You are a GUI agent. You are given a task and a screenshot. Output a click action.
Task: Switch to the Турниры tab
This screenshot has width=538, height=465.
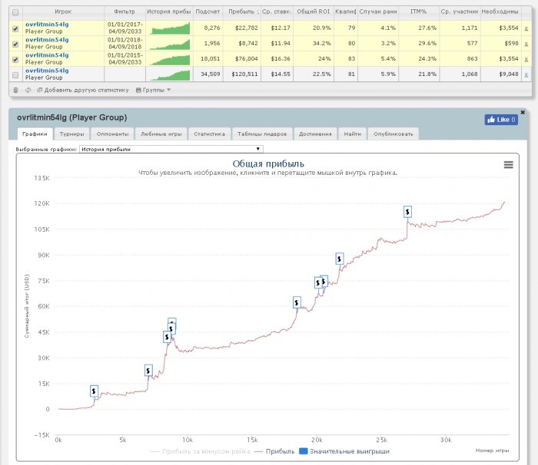tap(71, 134)
